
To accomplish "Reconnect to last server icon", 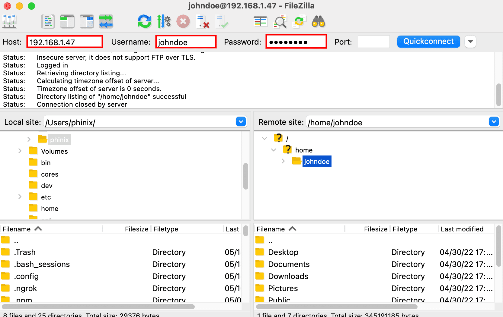I will click(x=222, y=22).
